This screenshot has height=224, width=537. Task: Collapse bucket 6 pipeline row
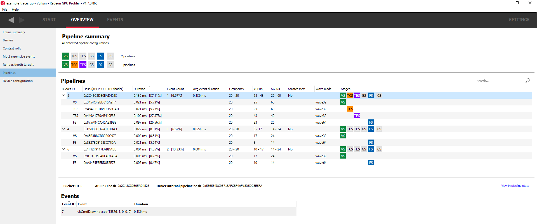coord(64,149)
